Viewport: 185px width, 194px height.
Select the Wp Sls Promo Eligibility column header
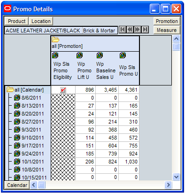click(x=62, y=70)
